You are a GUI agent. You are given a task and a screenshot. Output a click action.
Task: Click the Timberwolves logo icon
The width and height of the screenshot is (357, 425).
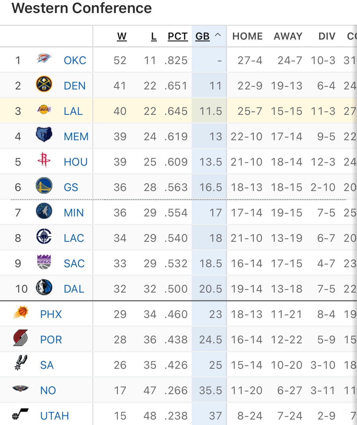44,211
